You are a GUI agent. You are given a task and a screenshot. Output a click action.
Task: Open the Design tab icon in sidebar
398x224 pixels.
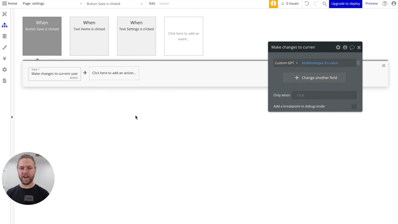point(5,14)
